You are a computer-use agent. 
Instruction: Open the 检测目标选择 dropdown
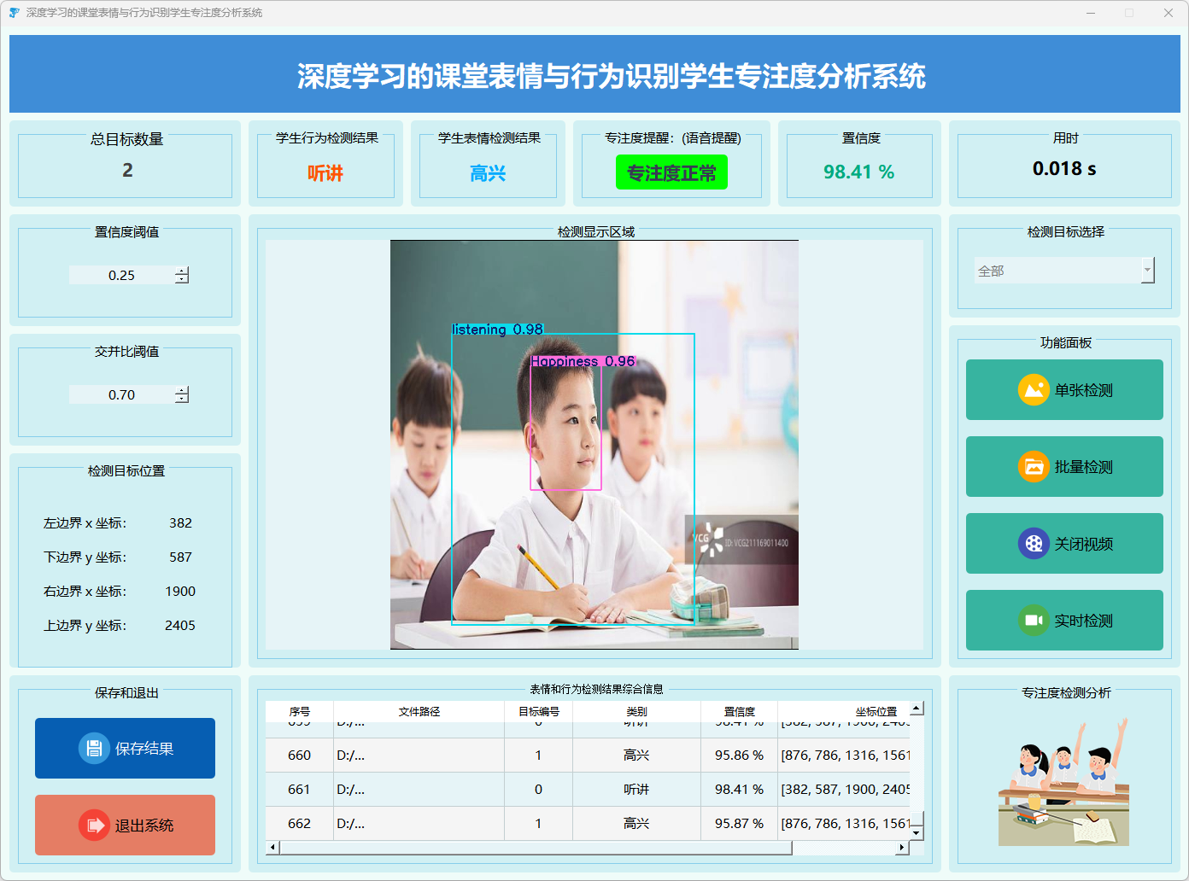click(1057, 271)
